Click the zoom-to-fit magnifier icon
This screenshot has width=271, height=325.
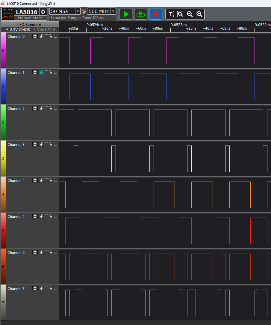tap(180, 14)
